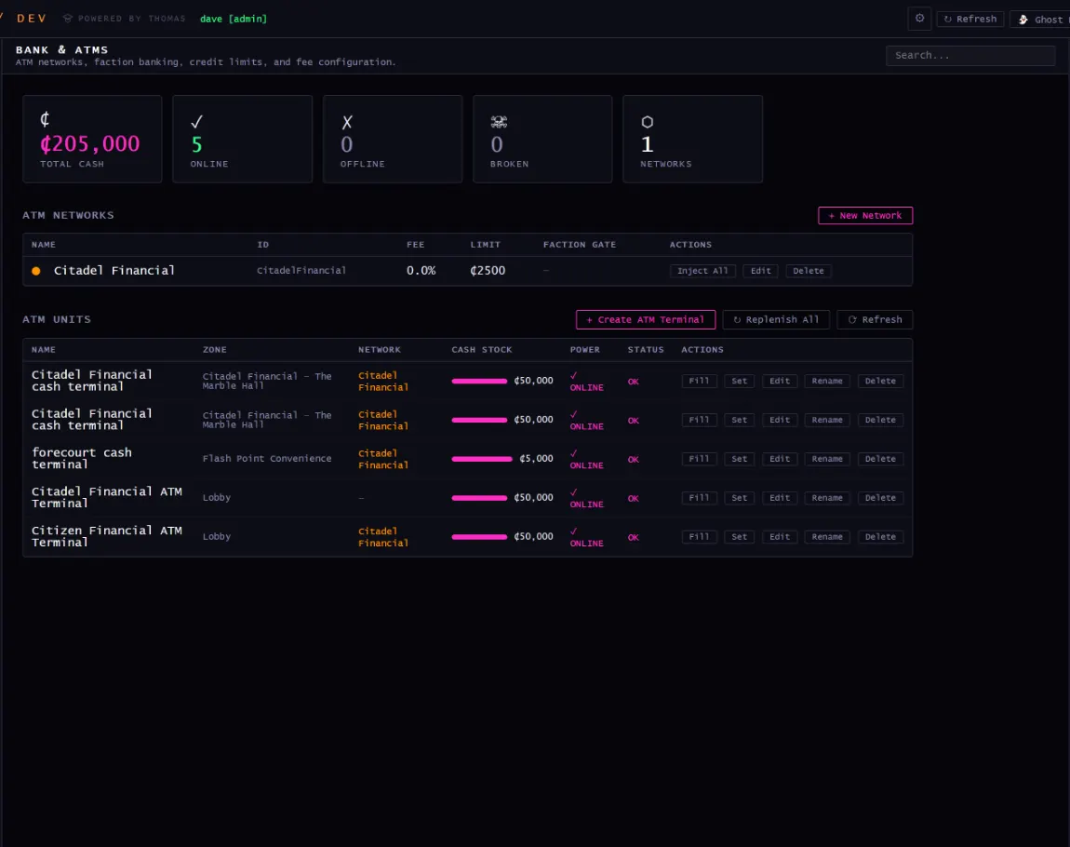Set cash for Citizen Financial ATM Terminal
Screen dimensions: 1070x847
(x=739, y=537)
